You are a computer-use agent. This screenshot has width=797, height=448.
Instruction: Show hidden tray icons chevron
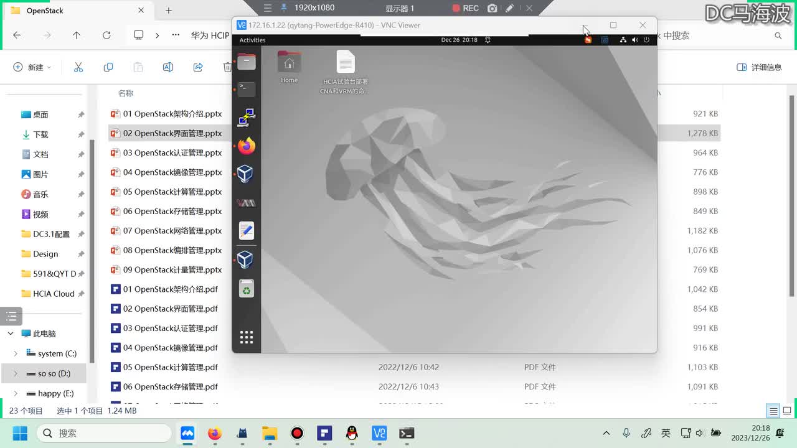click(606, 433)
